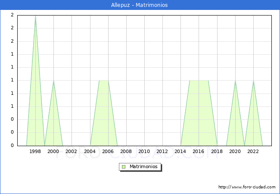Click the 2002 x-axis label

coord(71,151)
